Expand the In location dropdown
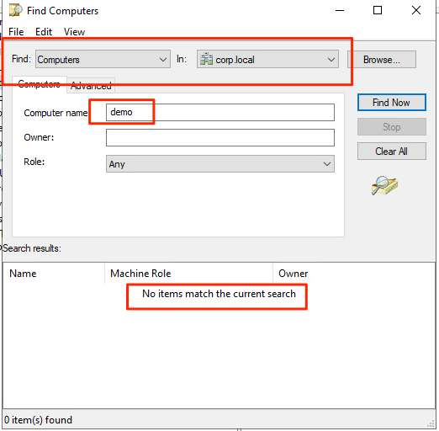 (267, 59)
